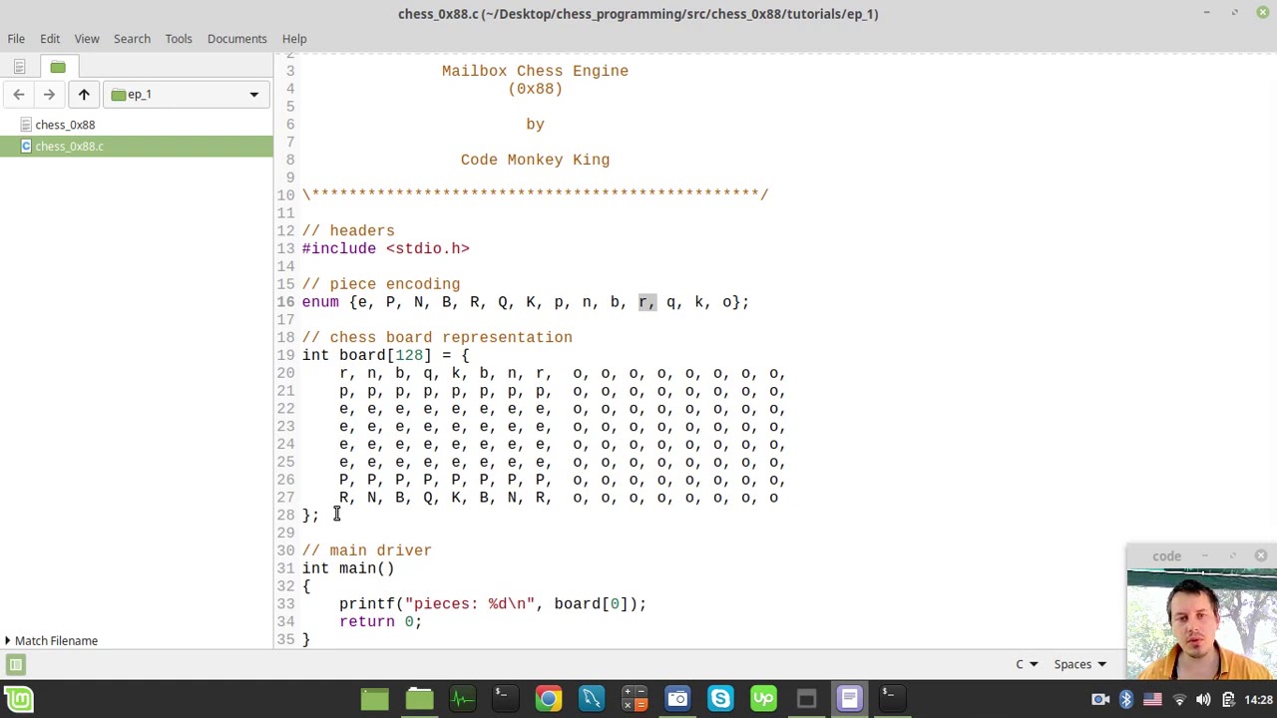Open the Documents menu
The height and width of the screenshot is (718, 1277).
tap(236, 38)
